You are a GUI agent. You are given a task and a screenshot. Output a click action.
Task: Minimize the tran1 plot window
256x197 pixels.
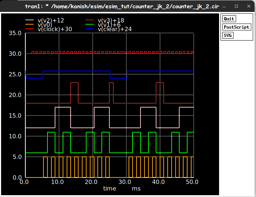click(224, 7)
